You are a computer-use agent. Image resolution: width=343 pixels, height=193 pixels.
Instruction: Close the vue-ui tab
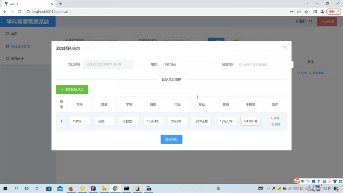point(52,4)
